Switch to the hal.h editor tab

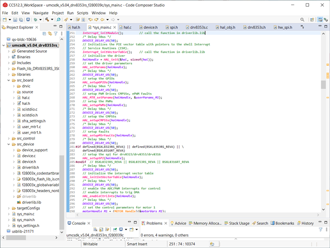point(76,27)
